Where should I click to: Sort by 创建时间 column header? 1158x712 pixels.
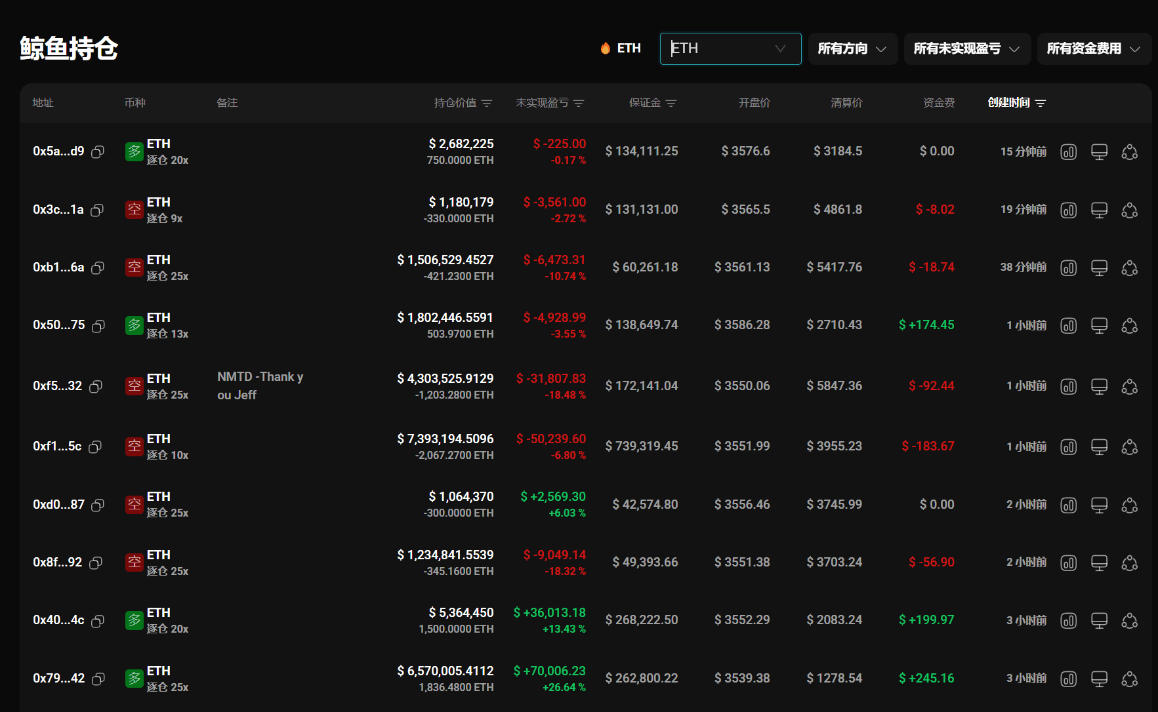tap(1016, 103)
